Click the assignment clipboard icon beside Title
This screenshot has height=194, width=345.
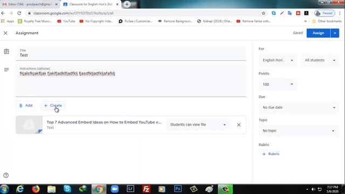click(x=6, y=52)
